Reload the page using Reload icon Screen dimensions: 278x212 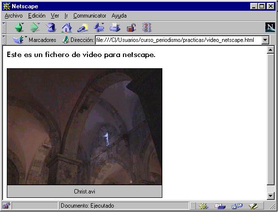click(51, 27)
